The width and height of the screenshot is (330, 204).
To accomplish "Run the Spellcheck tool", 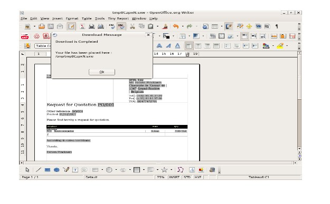I will tap(112, 26).
